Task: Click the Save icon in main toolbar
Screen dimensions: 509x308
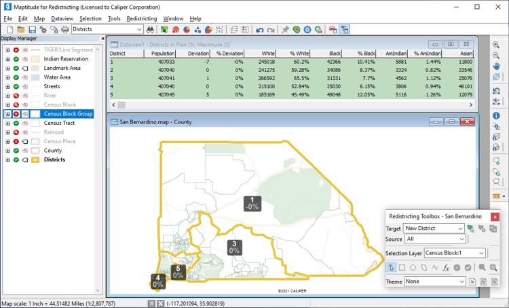Action: (33, 30)
